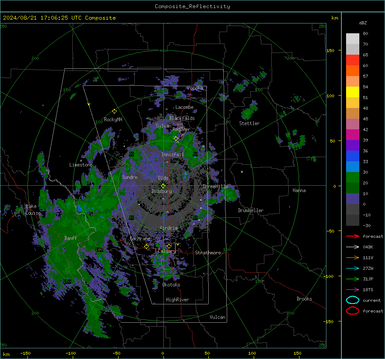Click the green echo cell beside ThreeHills
This screenshot has height=359, width=385.
click(x=228, y=195)
